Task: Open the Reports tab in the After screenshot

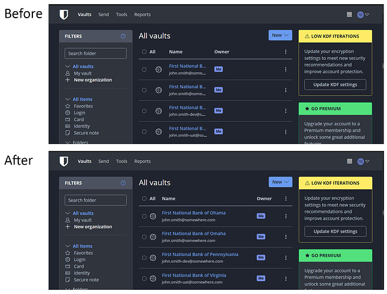Action: 142,161
